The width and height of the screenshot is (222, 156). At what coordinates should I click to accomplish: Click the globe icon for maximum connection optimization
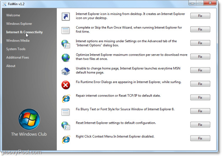pyautogui.click(x=66, y=57)
